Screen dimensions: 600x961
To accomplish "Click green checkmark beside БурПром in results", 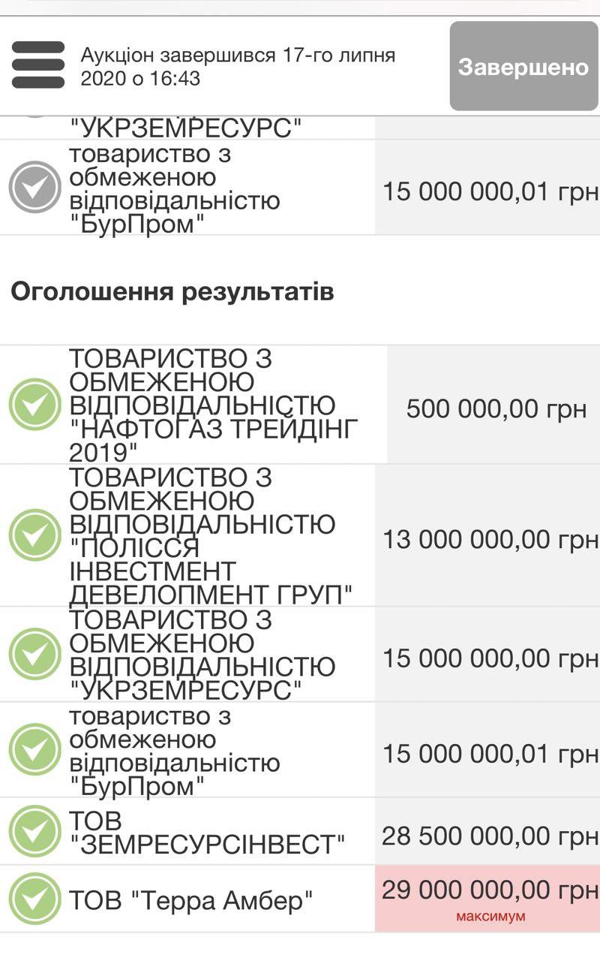I will [x=34, y=750].
